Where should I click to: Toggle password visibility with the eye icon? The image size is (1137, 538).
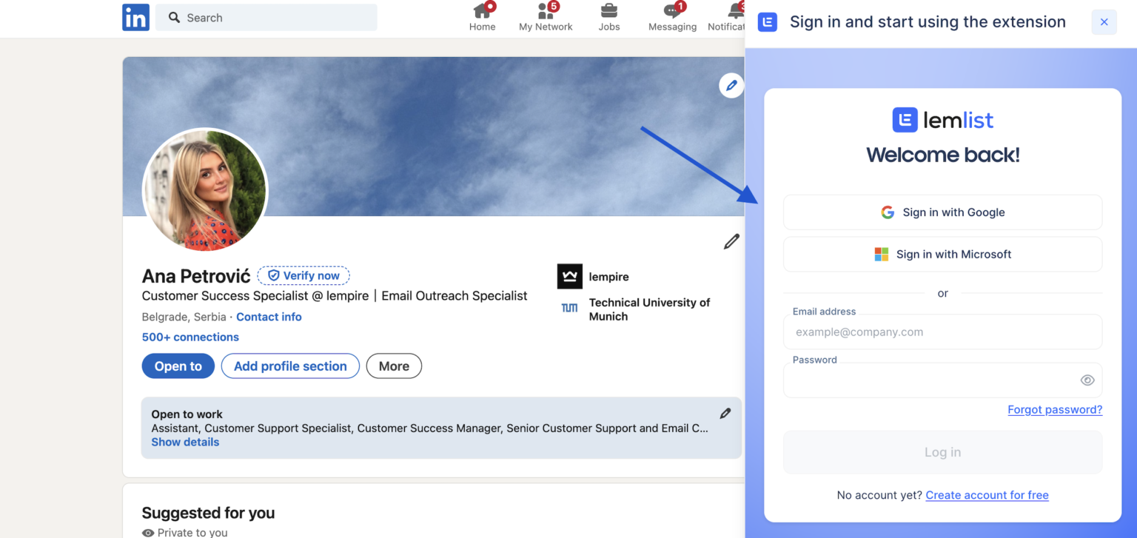coord(1087,380)
